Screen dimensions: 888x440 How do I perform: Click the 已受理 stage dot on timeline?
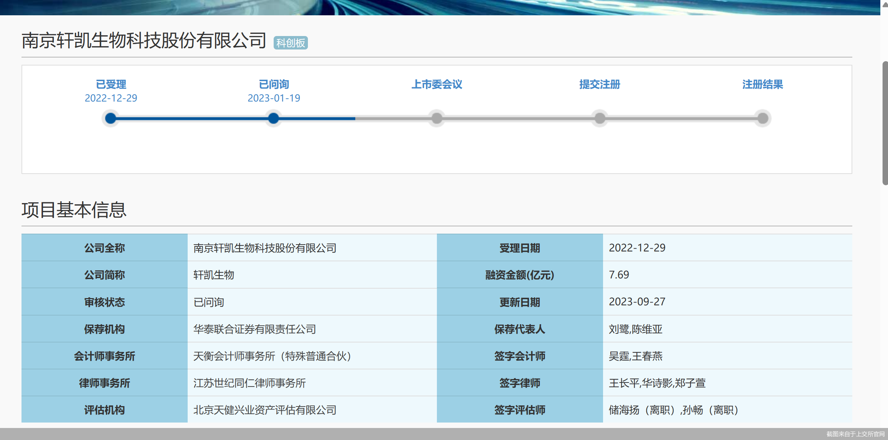tap(110, 118)
